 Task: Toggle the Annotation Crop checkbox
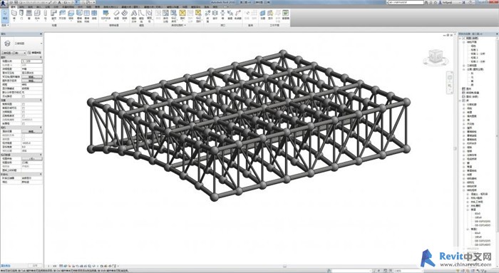(x=24, y=112)
